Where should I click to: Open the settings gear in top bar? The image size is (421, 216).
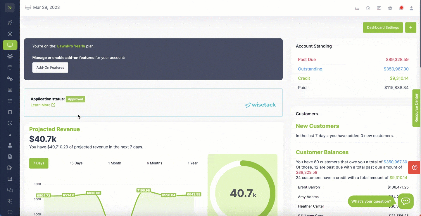coord(390,8)
